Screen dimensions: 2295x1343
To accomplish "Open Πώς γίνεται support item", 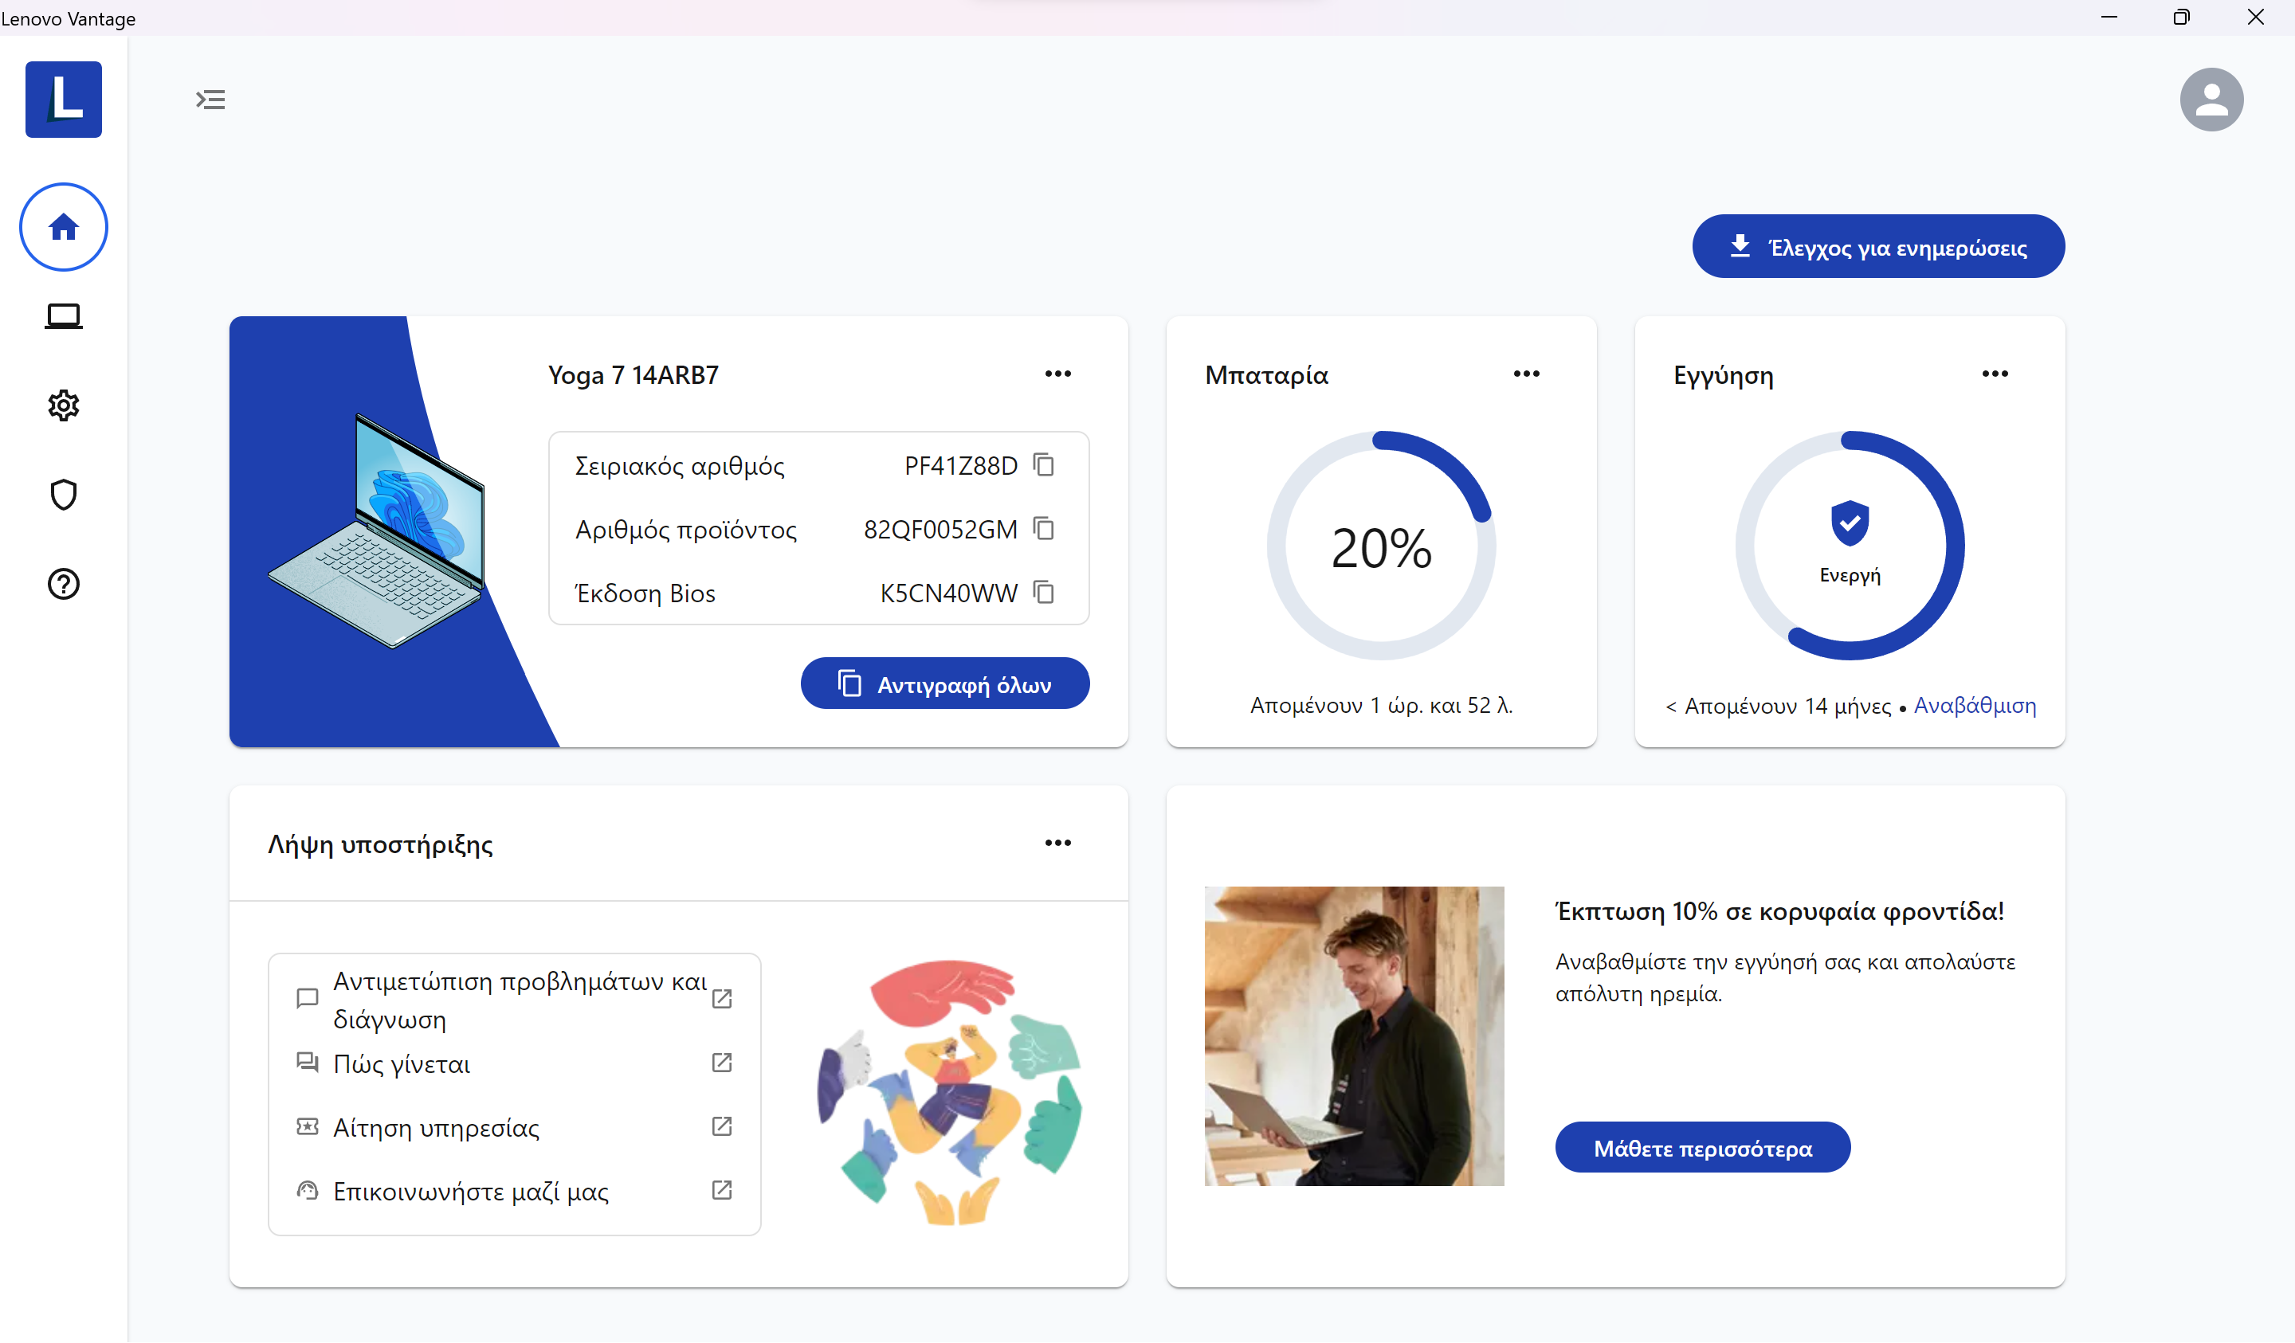I will (x=402, y=1064).
